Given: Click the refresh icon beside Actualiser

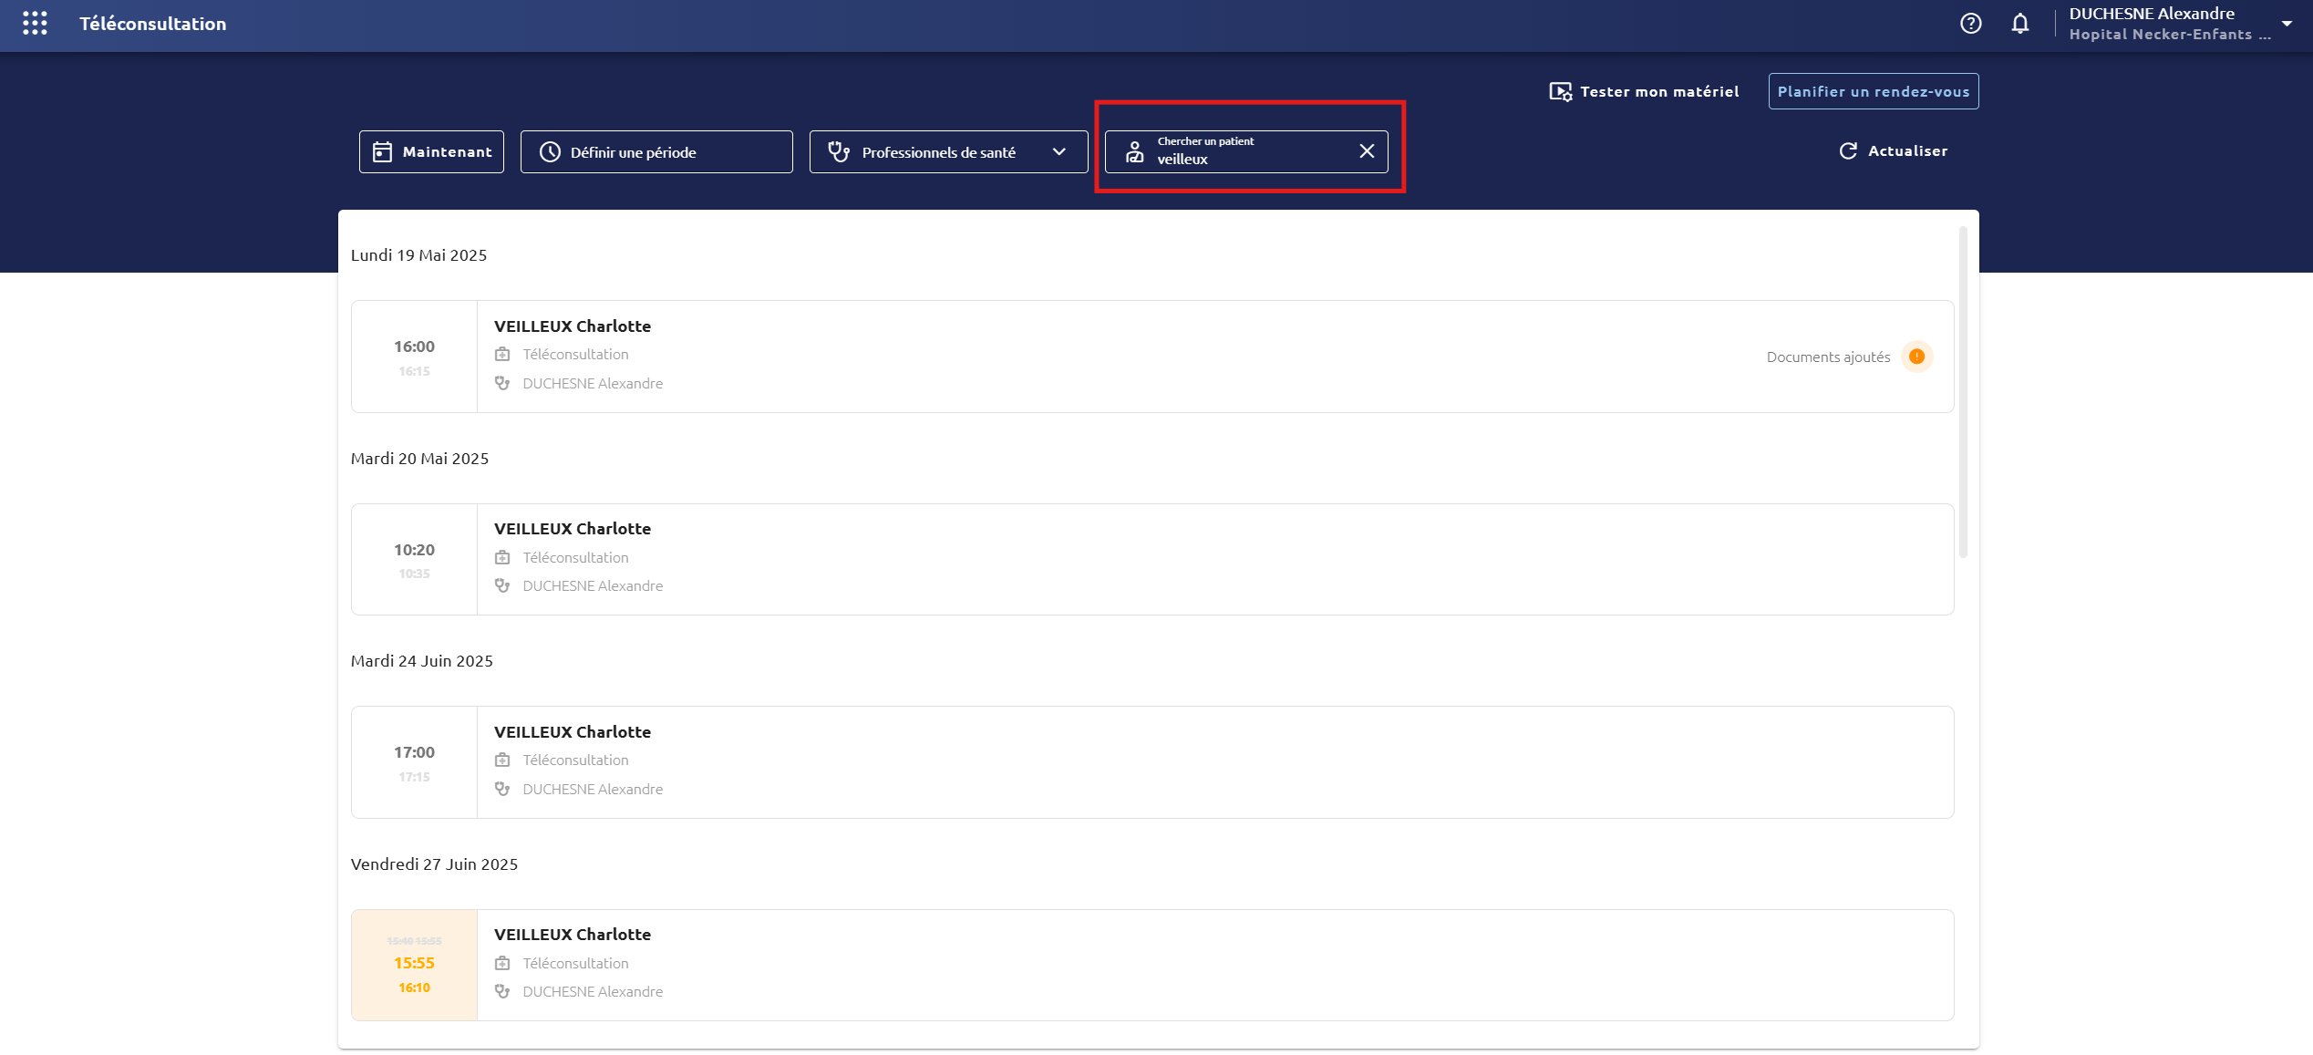Looking at the screenshot, I should click(1848, 151).
